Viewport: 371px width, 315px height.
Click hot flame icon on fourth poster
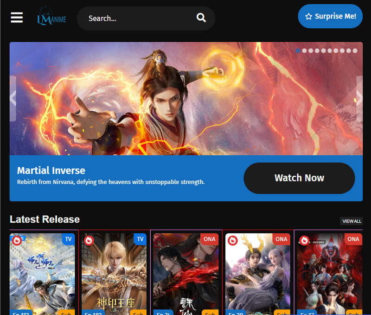point(233,240)
